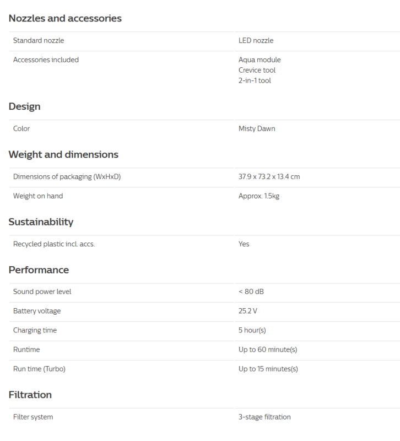Click the Weight on hand label
This screenshot has width=400, height=441.
tap(38, 196)
